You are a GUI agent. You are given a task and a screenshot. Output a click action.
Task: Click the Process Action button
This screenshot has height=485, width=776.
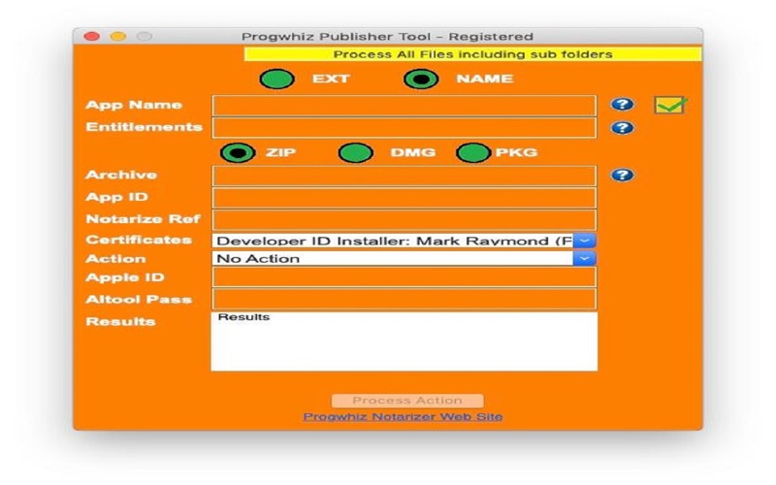point(407,401)
